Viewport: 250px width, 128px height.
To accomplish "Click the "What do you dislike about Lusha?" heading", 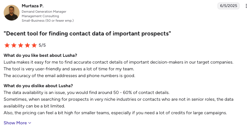I will (38, 86).
